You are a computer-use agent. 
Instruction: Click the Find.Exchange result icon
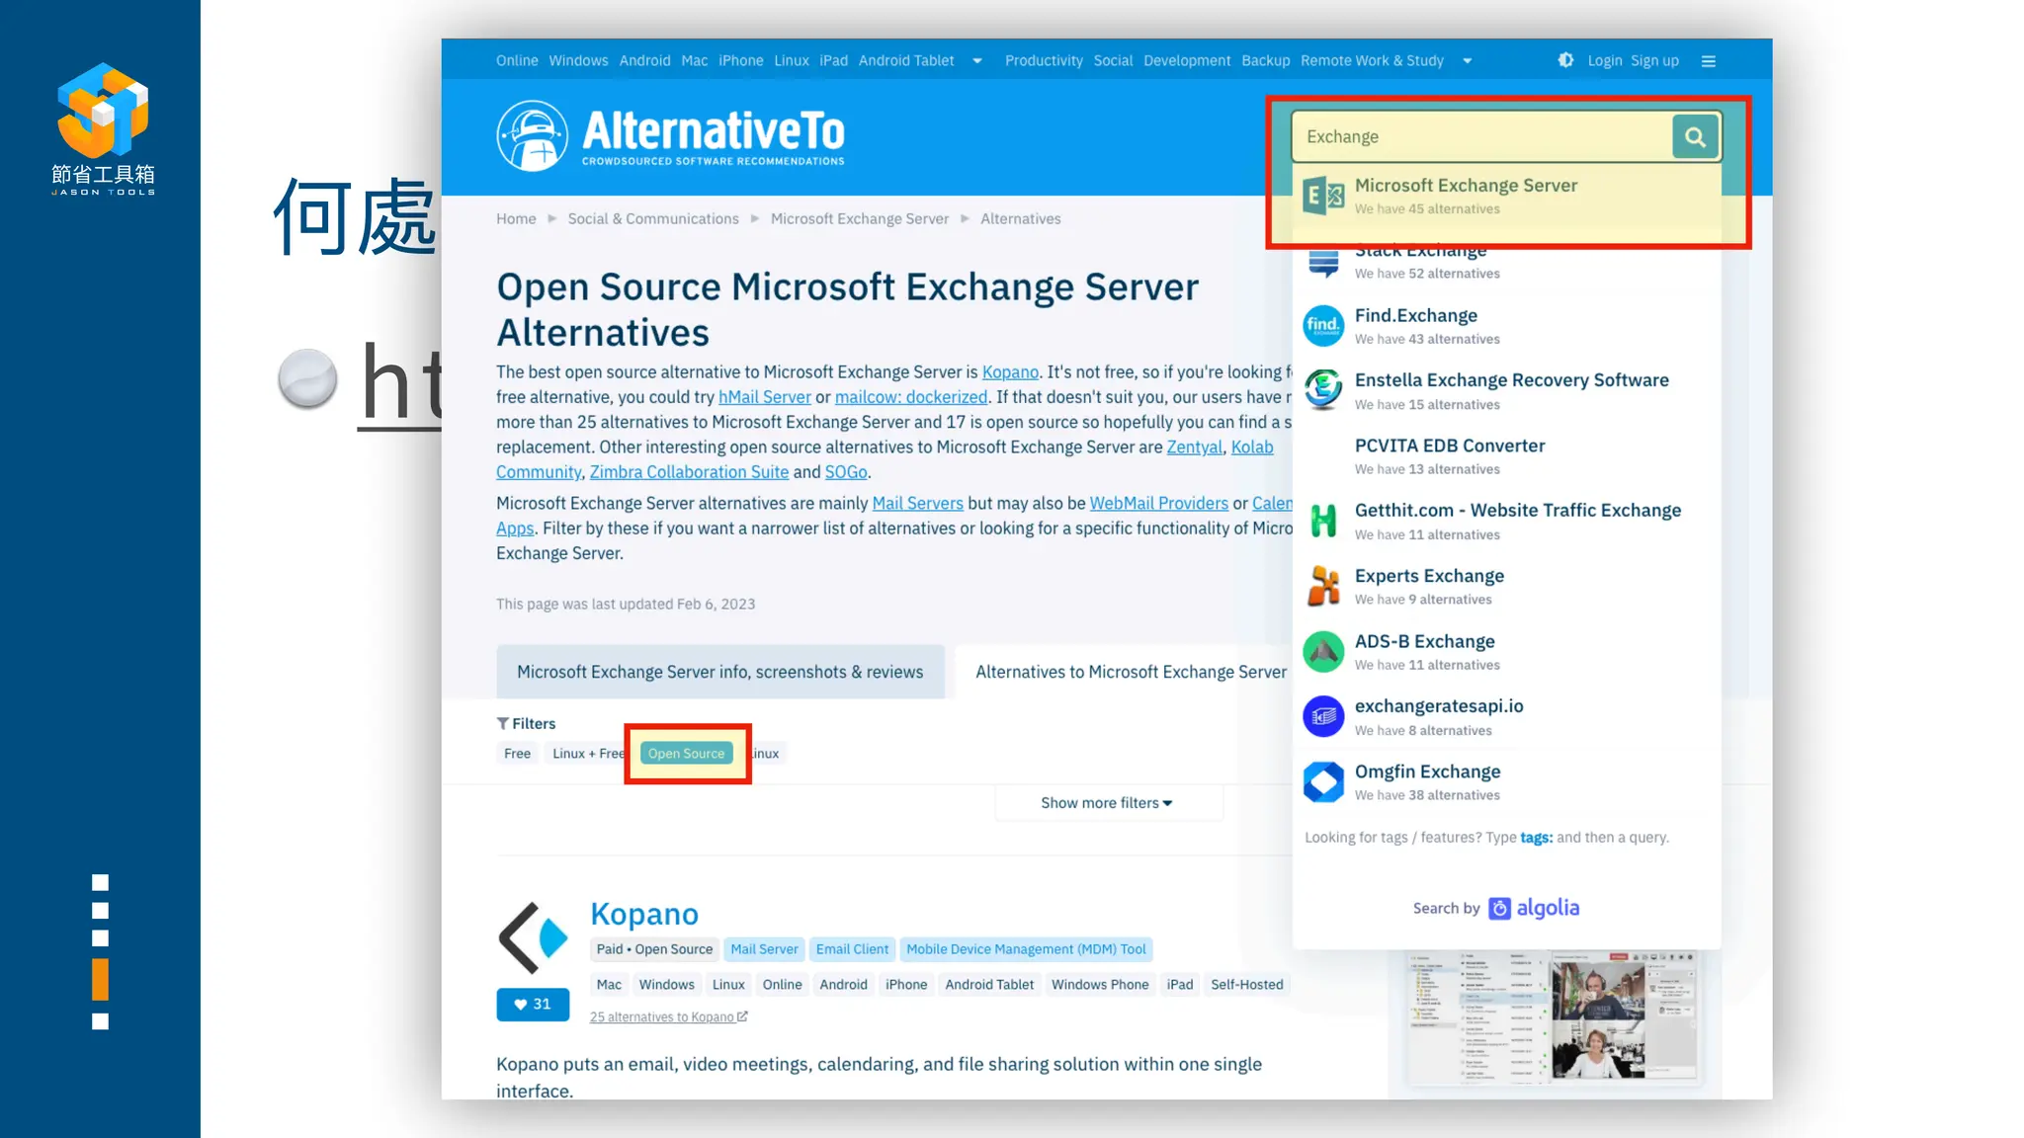click(x=1323, y=326)
